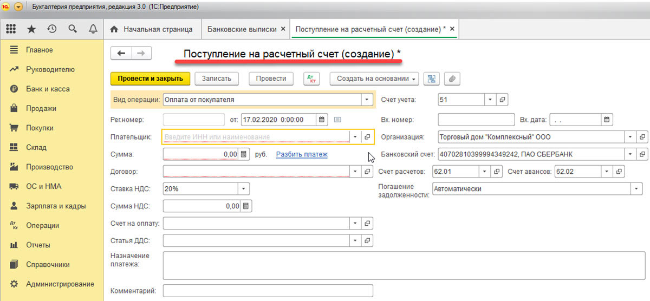Open Favorites star icon
Image resolution: width=650 pixels, height=301 pixels.
[32, 29]
